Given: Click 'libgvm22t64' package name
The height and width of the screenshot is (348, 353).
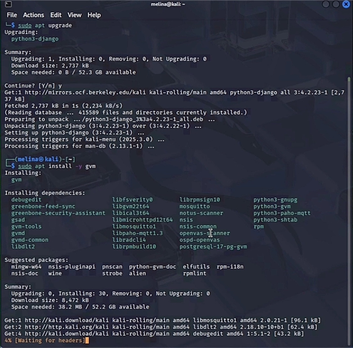Looking at the screenshot, I should click(131, 206).
